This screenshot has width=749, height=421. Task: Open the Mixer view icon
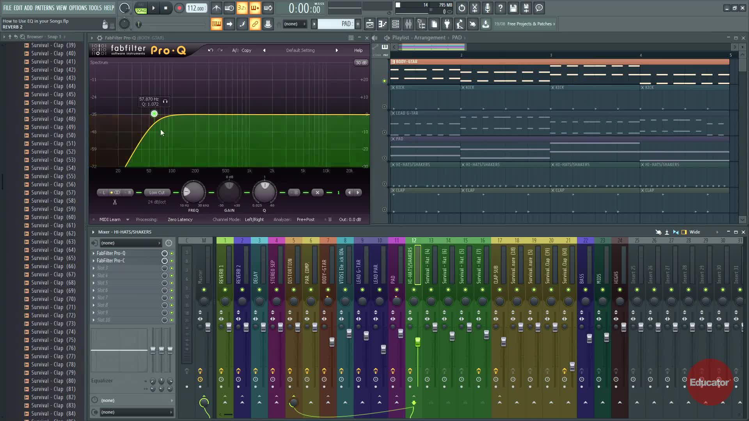point(408,24)
